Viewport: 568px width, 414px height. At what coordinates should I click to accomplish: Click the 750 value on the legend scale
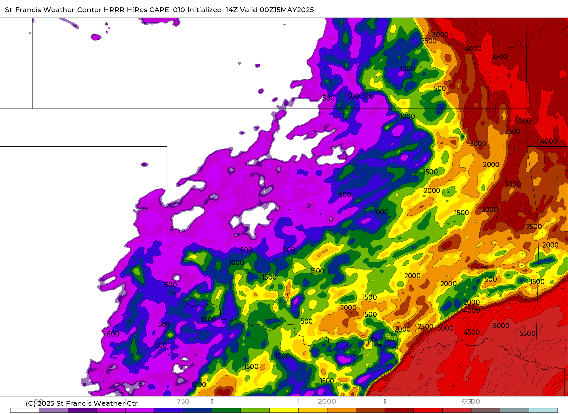[183, 401]
